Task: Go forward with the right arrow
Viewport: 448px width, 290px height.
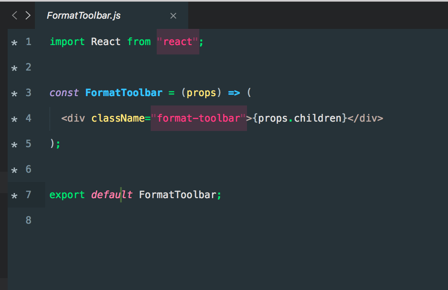Action: 28,15
